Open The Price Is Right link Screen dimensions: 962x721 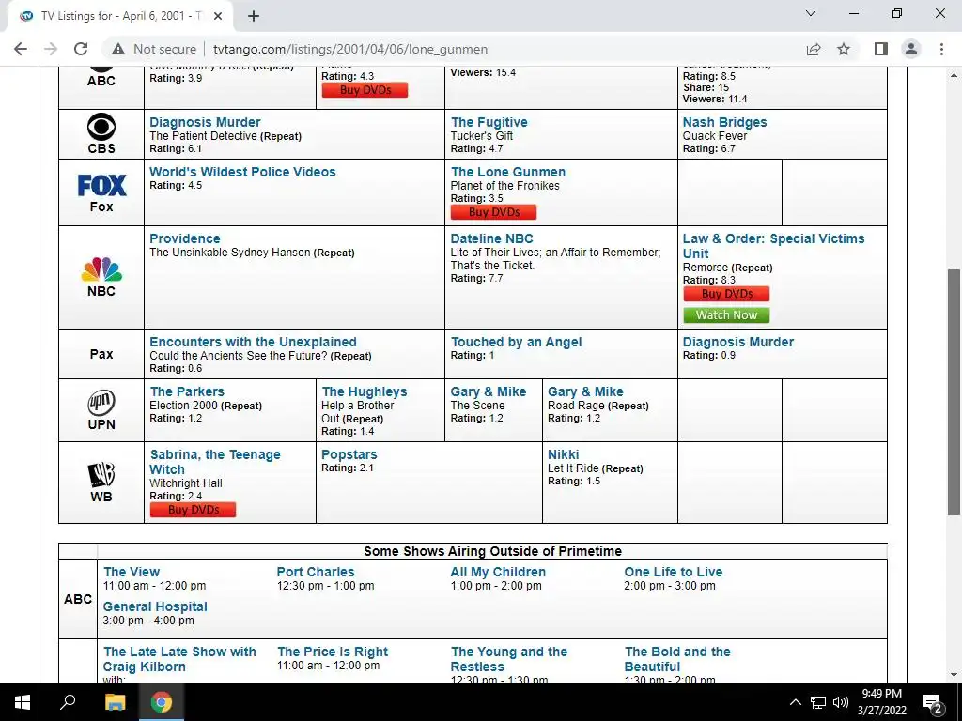(333, 652)
